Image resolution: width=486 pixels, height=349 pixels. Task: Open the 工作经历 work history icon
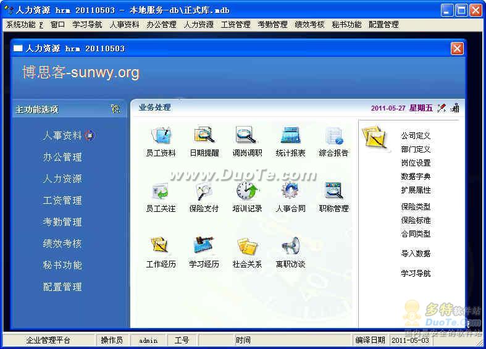[161, 246]
